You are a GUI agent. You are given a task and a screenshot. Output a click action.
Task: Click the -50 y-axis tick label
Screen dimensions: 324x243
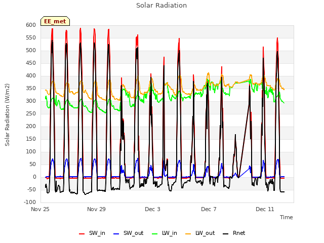point(32,190)
